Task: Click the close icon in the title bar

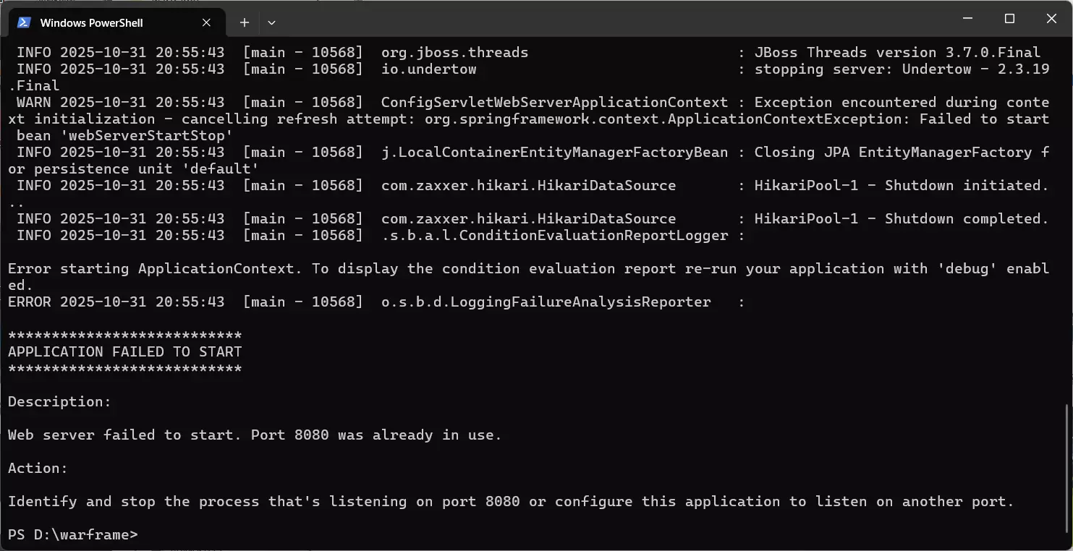Action: (1051, 18)
